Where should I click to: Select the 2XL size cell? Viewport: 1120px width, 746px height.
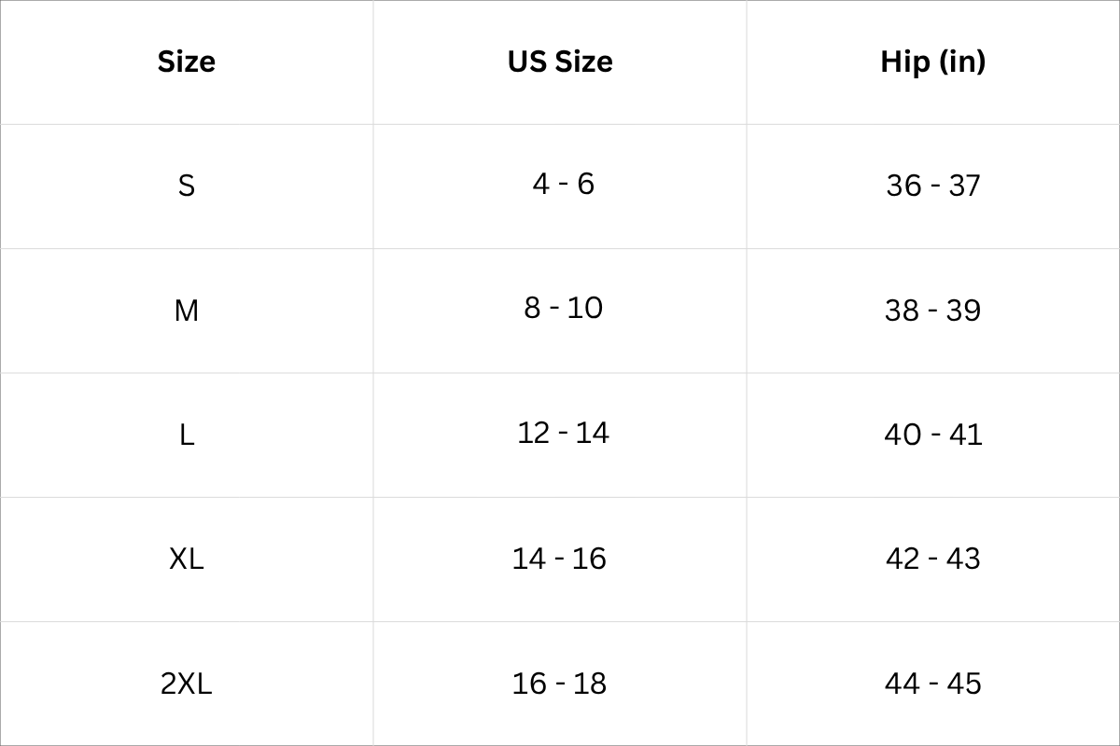pyautogui.click(x=187, y=684)
